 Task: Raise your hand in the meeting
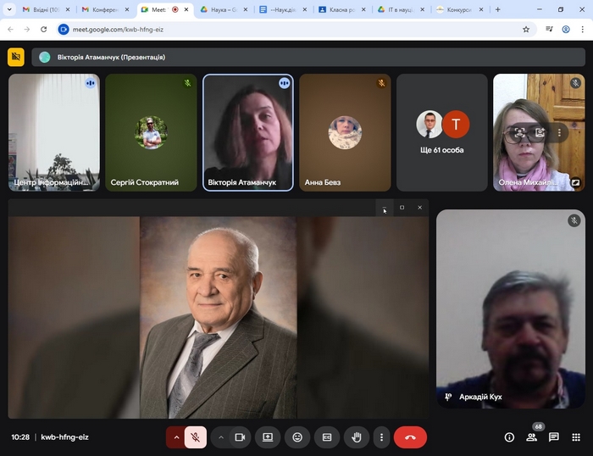[357, 437]
